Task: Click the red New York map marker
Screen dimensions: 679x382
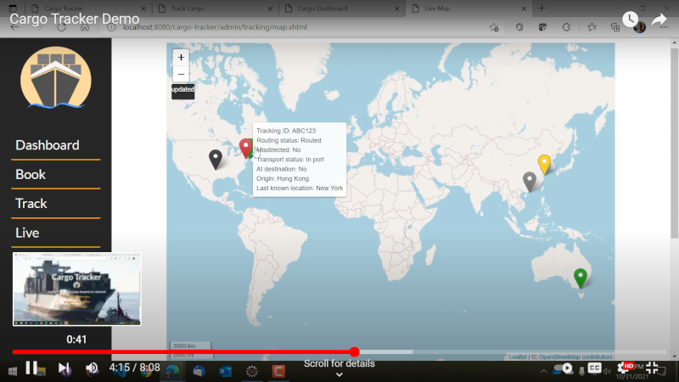Action: click(245, 148)
